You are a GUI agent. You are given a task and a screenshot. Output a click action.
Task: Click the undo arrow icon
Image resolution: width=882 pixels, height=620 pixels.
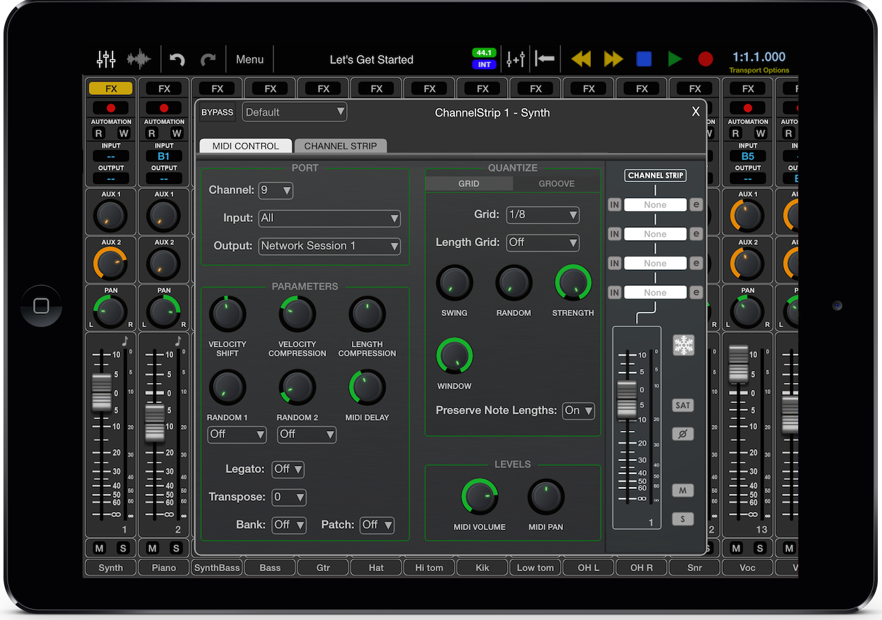click(x=177, y=59)
